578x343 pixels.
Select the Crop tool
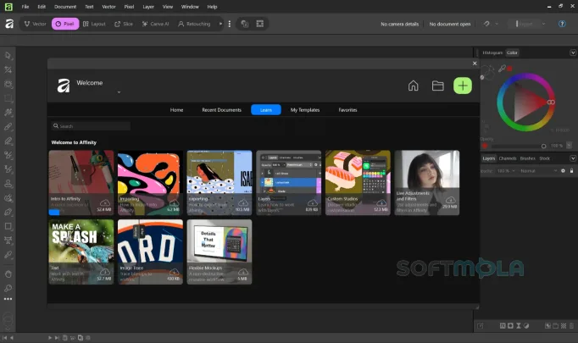click(8, 69)
